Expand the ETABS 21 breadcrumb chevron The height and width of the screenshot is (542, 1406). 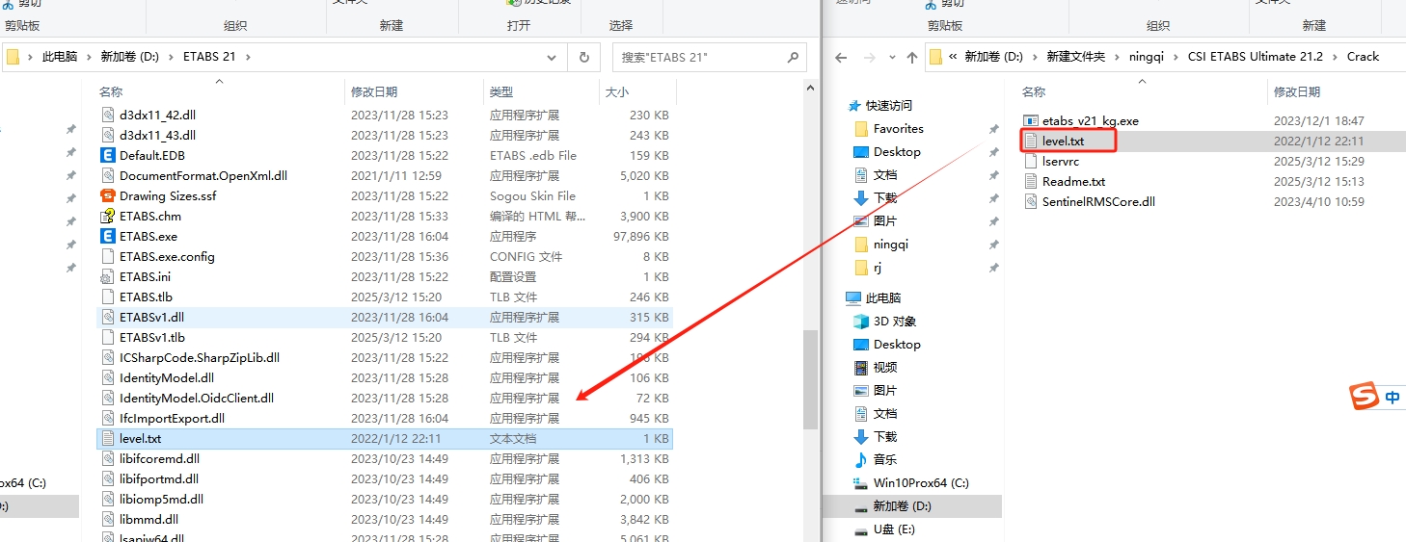(x=248, y=57)
